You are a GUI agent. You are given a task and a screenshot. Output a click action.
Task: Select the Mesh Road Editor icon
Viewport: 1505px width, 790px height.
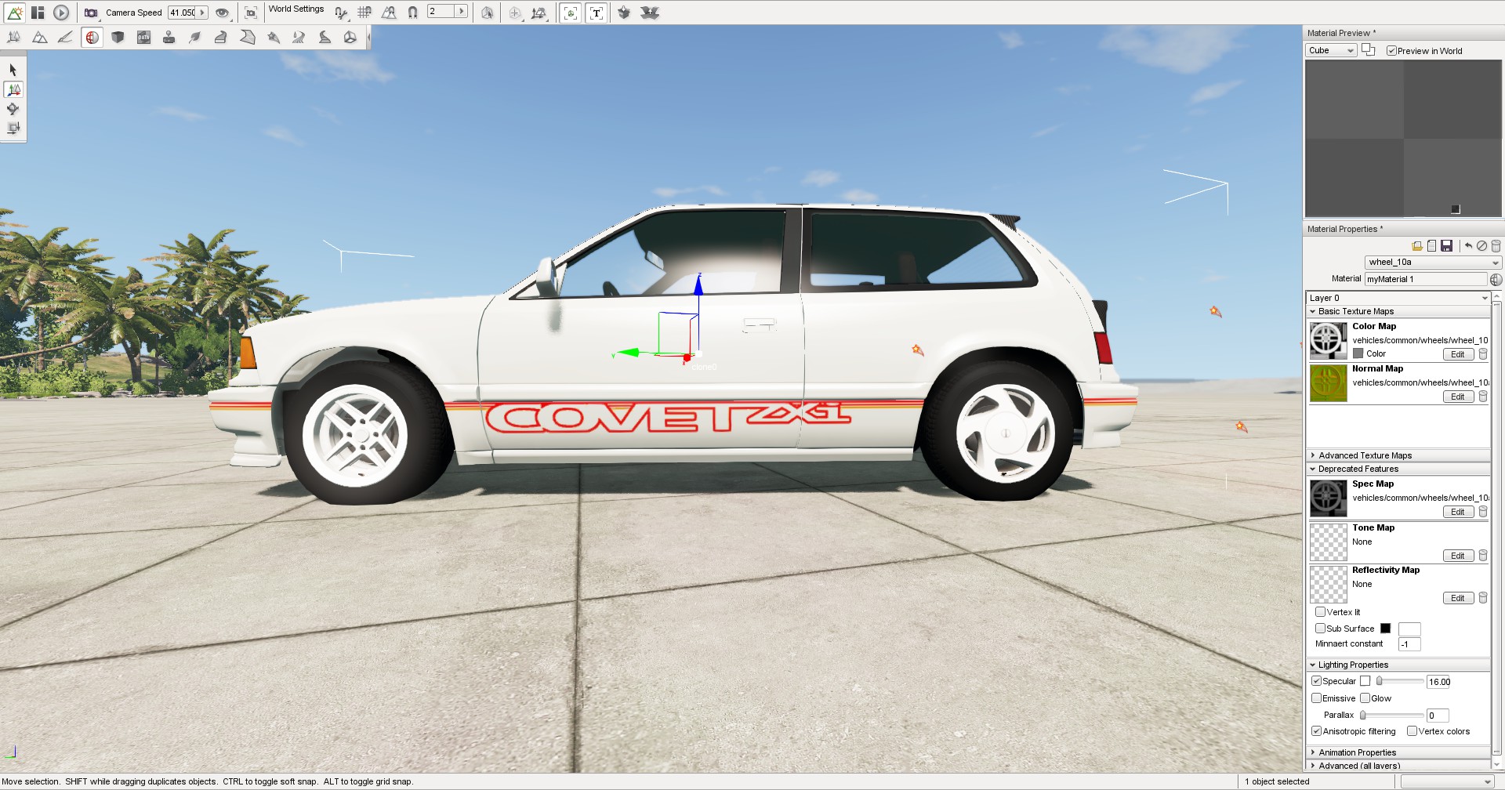221,37
